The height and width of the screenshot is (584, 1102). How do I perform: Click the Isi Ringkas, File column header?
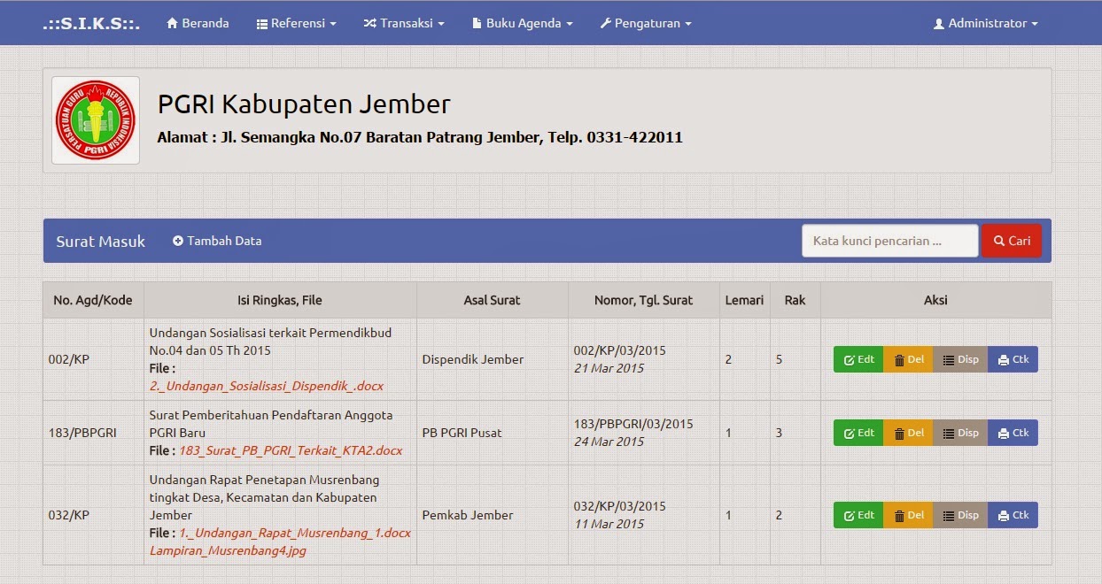(x=280, y=300)
